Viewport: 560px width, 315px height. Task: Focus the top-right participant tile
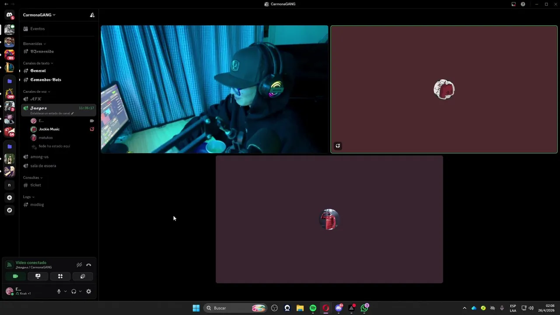444,89
